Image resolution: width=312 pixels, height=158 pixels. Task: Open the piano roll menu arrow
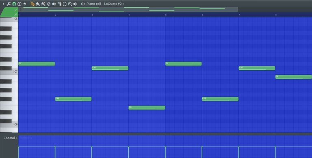point(3,4)
